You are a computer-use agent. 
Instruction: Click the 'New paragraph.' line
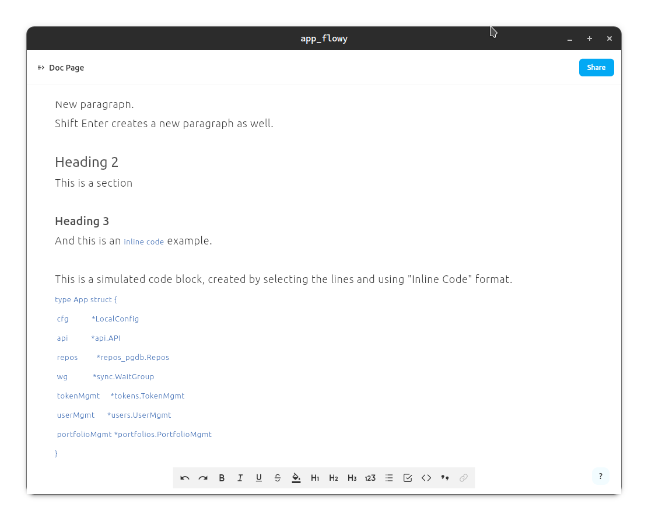pos(94,104)
